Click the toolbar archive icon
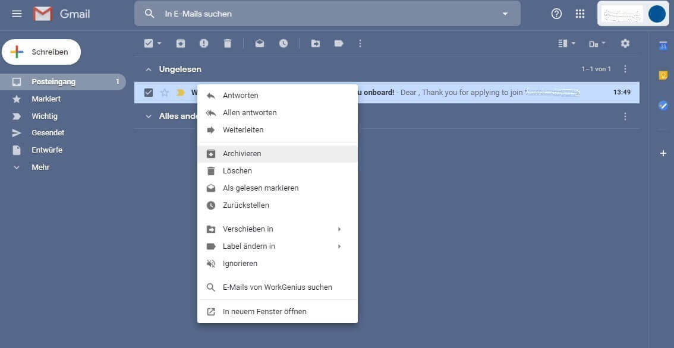Screen dimensions: 674x348 pyautogui.click(x=181, y=43)
